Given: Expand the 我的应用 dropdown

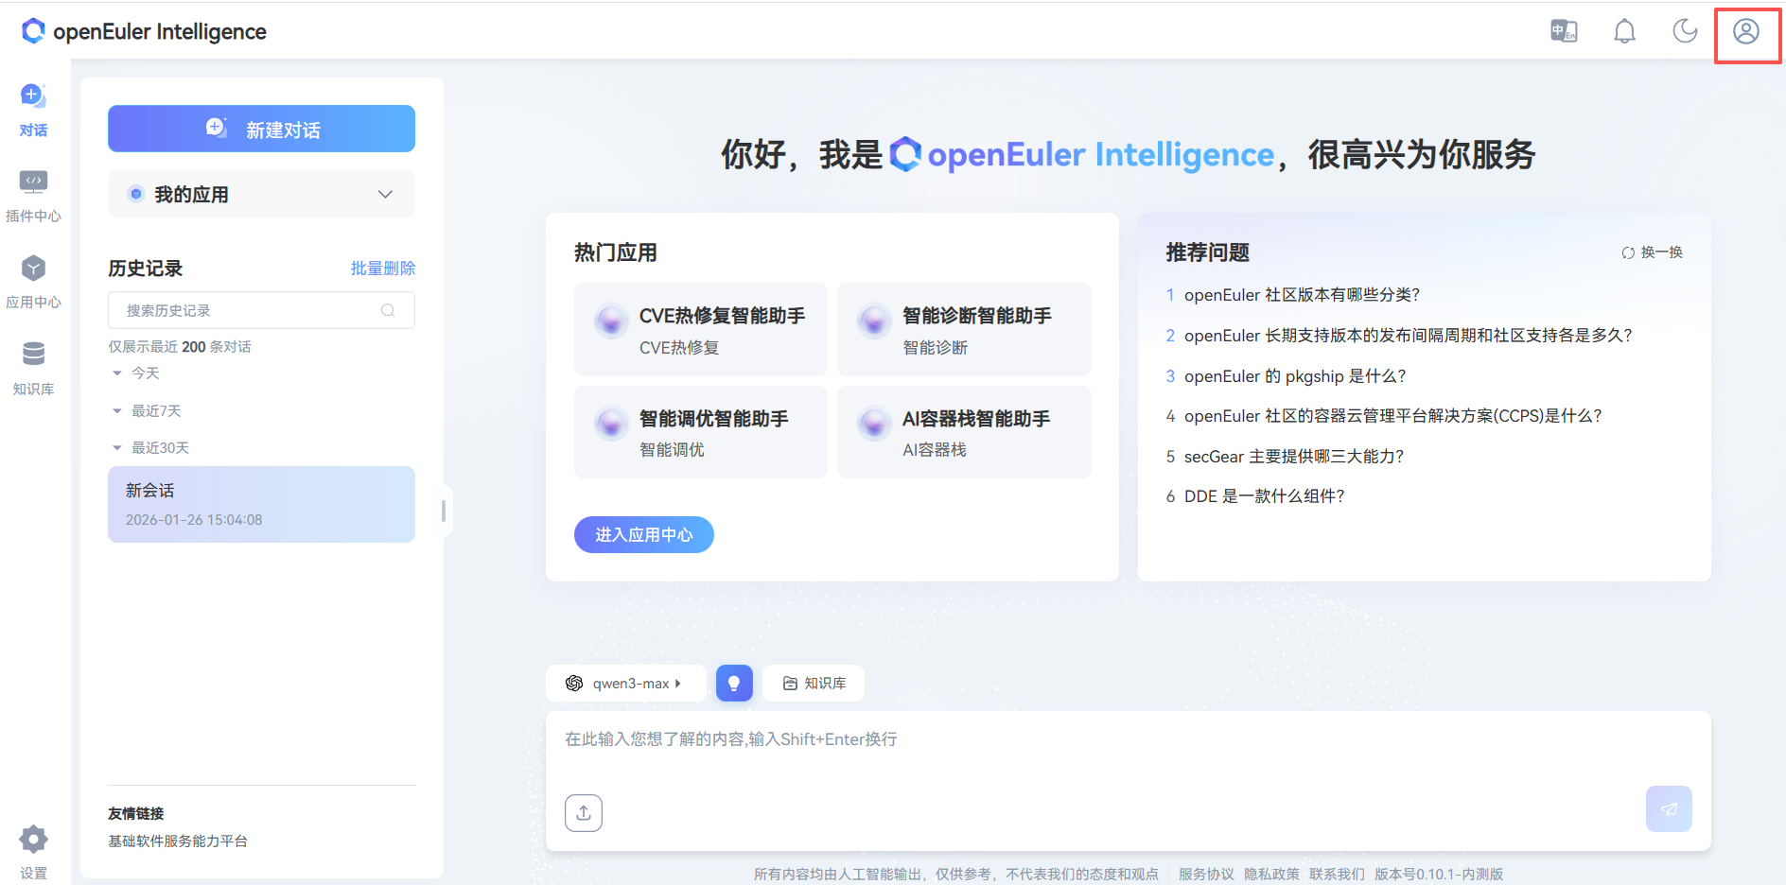Looking at the screenshot, I should pos(261,194).
